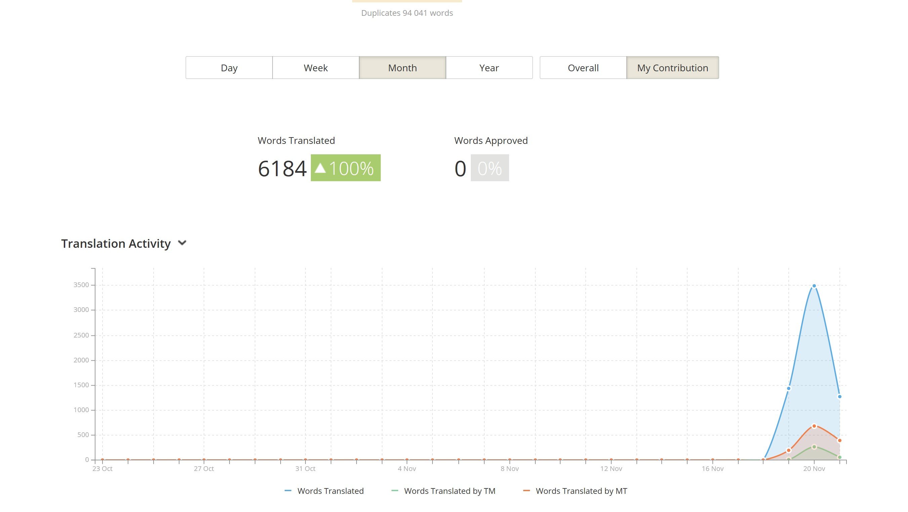Click the orange MT peak data point
This screenshot has width=908, height=512.
[x=814, y=426]
